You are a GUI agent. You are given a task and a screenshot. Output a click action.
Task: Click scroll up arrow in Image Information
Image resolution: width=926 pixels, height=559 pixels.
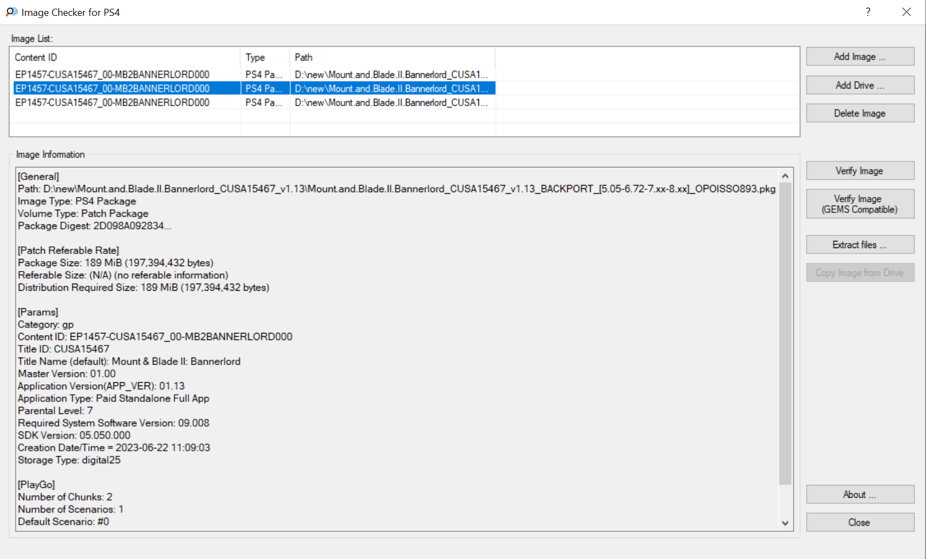point(785,176)
